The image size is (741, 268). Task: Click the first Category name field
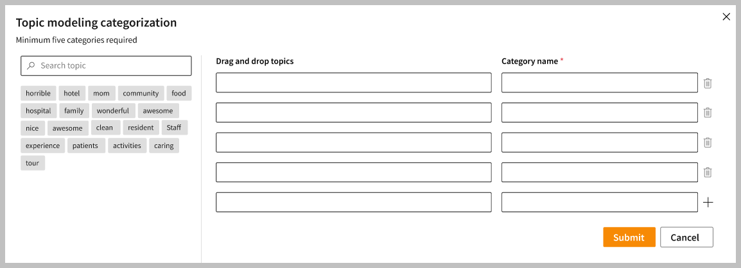[599, 83]
